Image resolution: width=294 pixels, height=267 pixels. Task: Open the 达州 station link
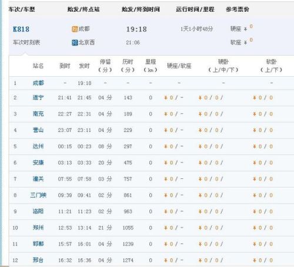click(38, 146)
